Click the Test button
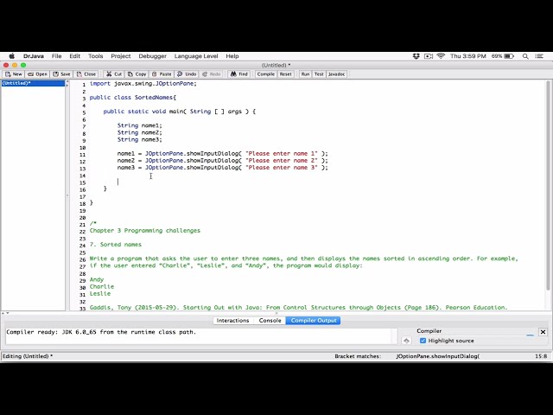Screen dimensions: 553x415 pyautogui.click(x=319, y=74)
